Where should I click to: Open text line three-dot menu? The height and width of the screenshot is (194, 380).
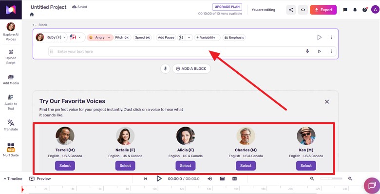click(x=331, y=51)
